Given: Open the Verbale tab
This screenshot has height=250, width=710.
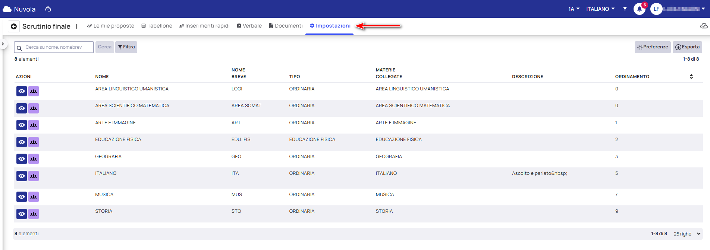Looking at the screenshot, I should coord(249,26).
